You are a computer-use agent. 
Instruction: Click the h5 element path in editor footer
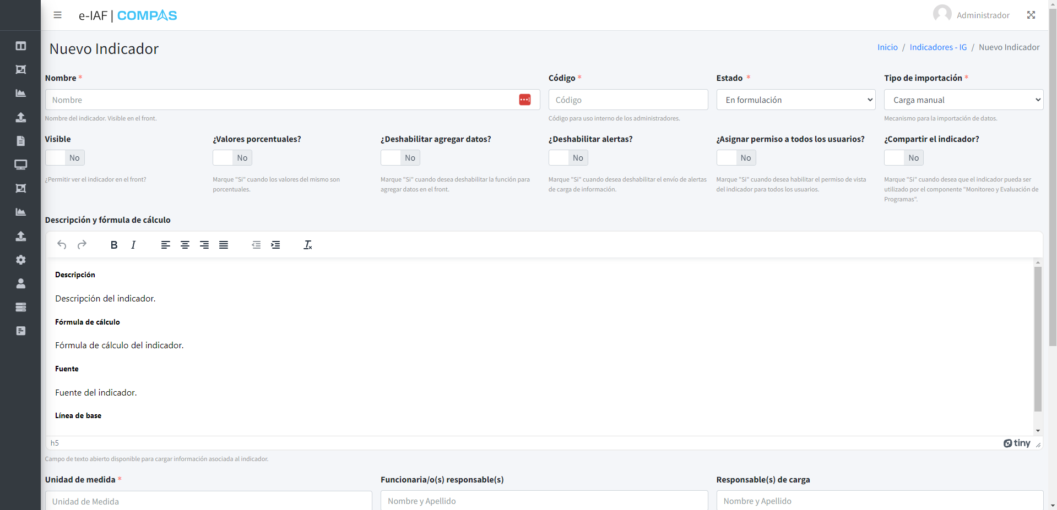55,443
